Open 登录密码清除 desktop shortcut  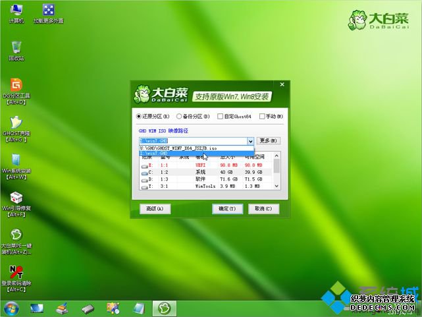(x=16, y=279)
